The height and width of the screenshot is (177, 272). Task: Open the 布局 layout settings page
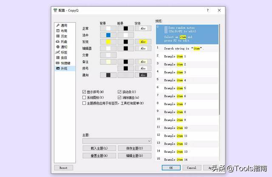pos(65,31)
